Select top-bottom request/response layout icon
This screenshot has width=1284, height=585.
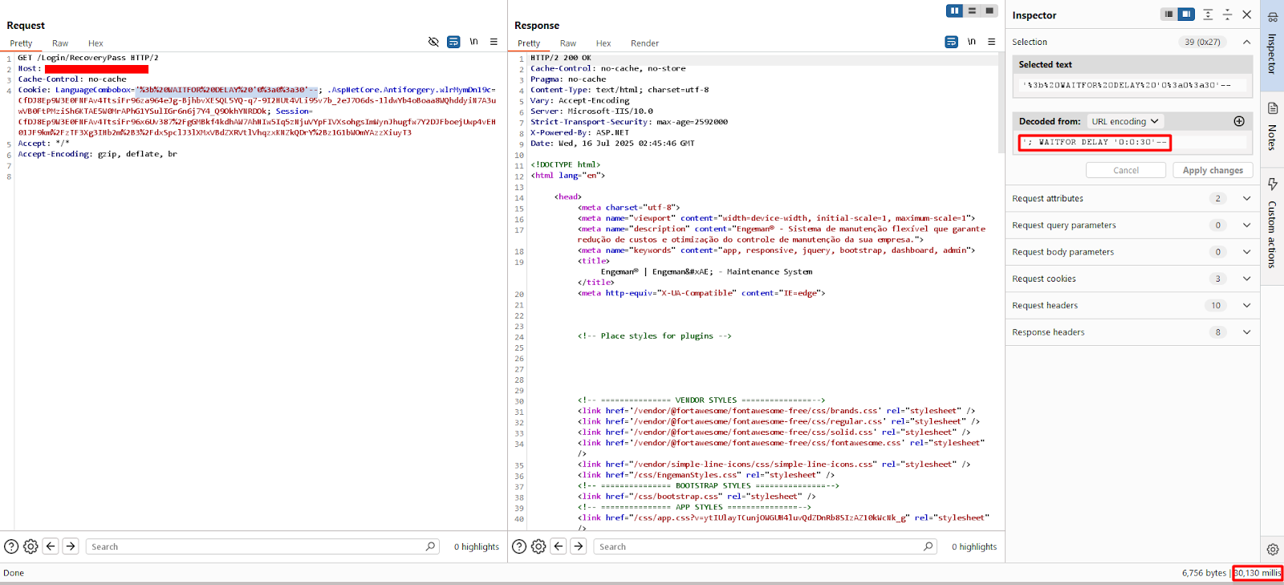[x=972, y=10]
